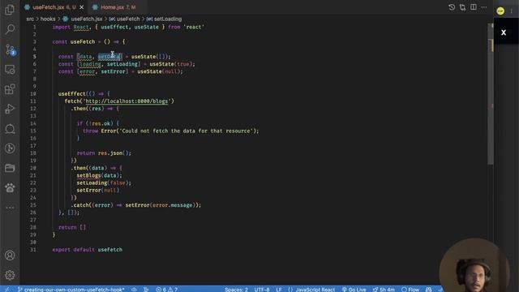The height and width of the screenshot is (292, 519).
Task: Split the editor to the right
Action: [474, 7]
